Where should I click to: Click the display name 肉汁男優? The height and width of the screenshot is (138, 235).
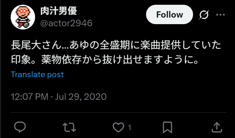pos(59,11)
